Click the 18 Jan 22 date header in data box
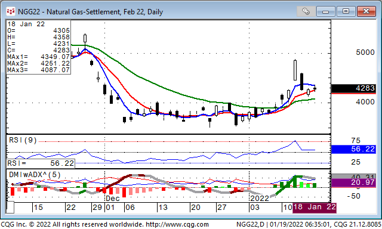The height and width of the screenshot is (229, 382). click(x=26, y=24)
